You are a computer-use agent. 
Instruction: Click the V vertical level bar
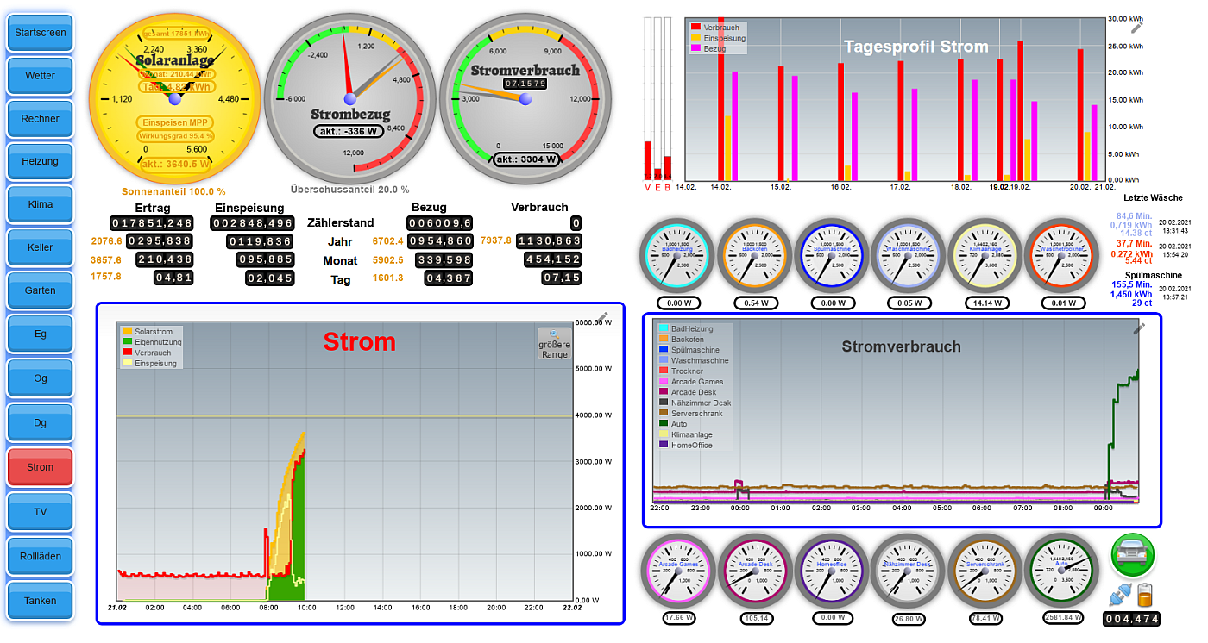coord(648,99)
